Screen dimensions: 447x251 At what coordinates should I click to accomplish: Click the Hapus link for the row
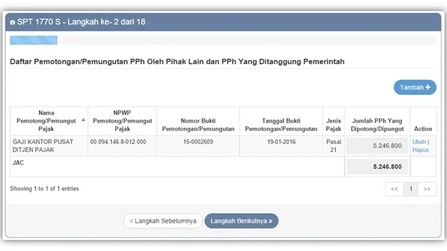[420, 150]
